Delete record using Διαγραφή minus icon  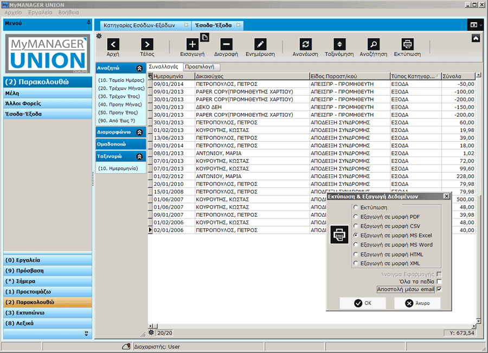click(226, 45)
